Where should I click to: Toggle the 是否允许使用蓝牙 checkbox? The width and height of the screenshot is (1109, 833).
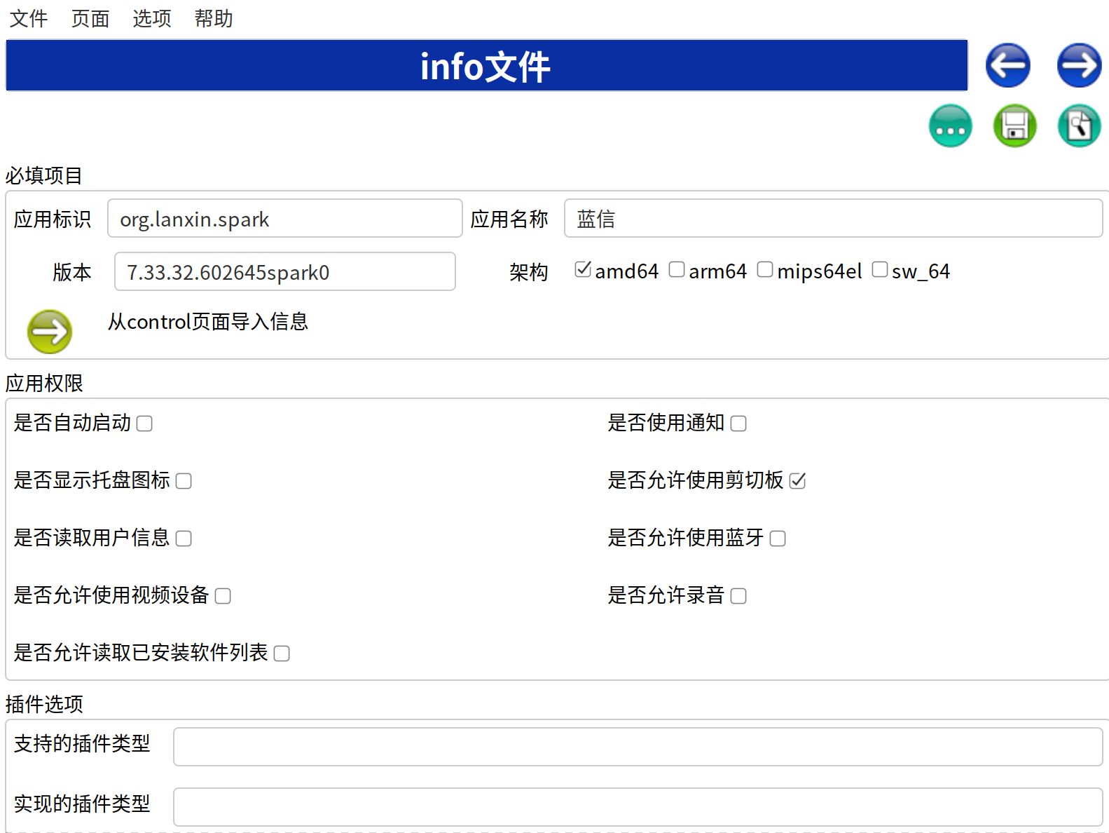click(778, 539)
